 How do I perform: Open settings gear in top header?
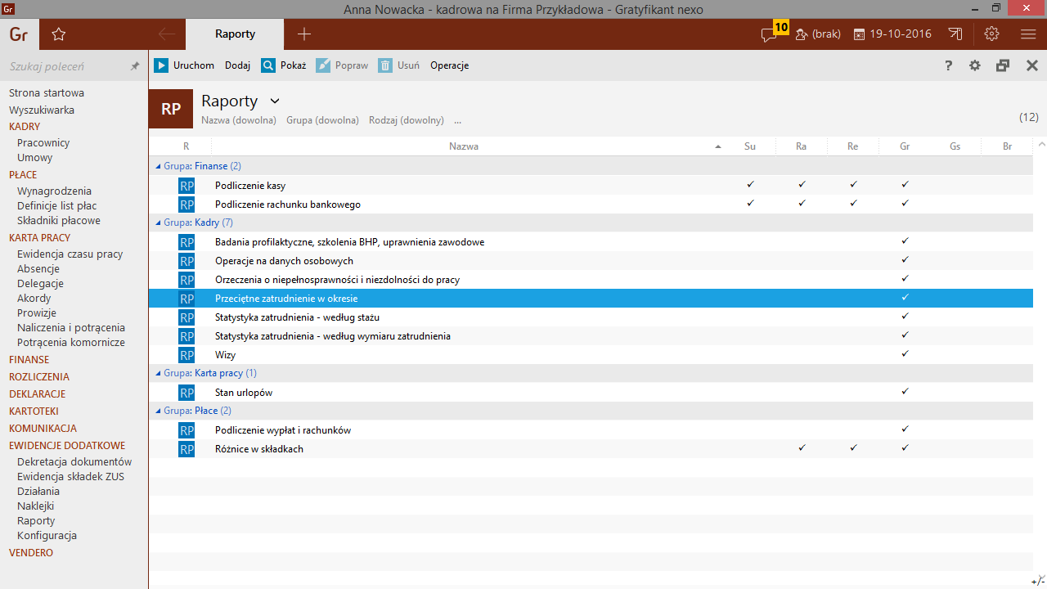[992, 34]
